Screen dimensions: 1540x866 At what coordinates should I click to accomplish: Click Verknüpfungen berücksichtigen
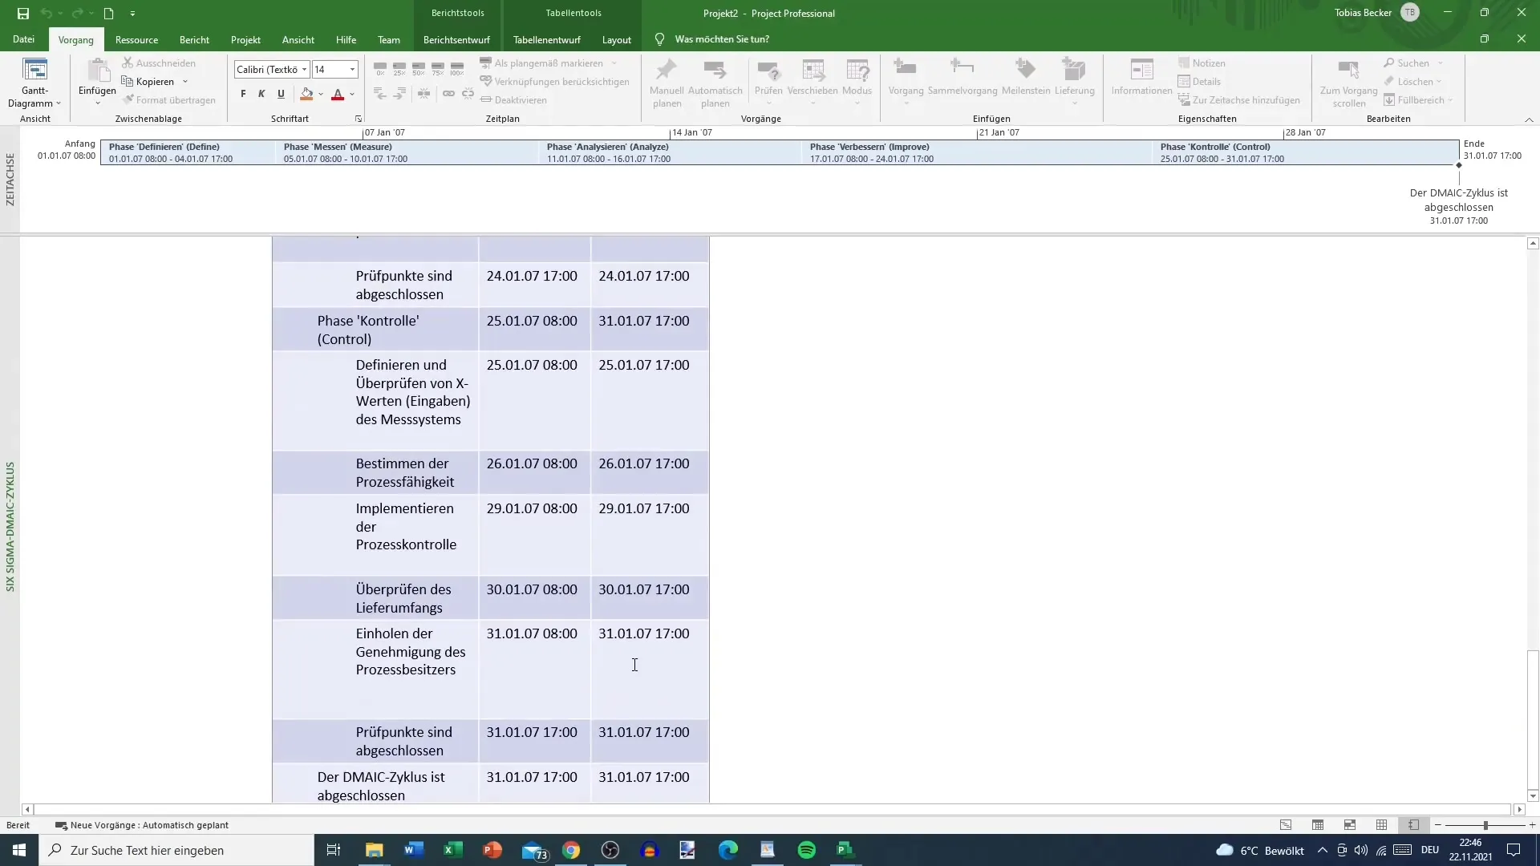(554, 81)
